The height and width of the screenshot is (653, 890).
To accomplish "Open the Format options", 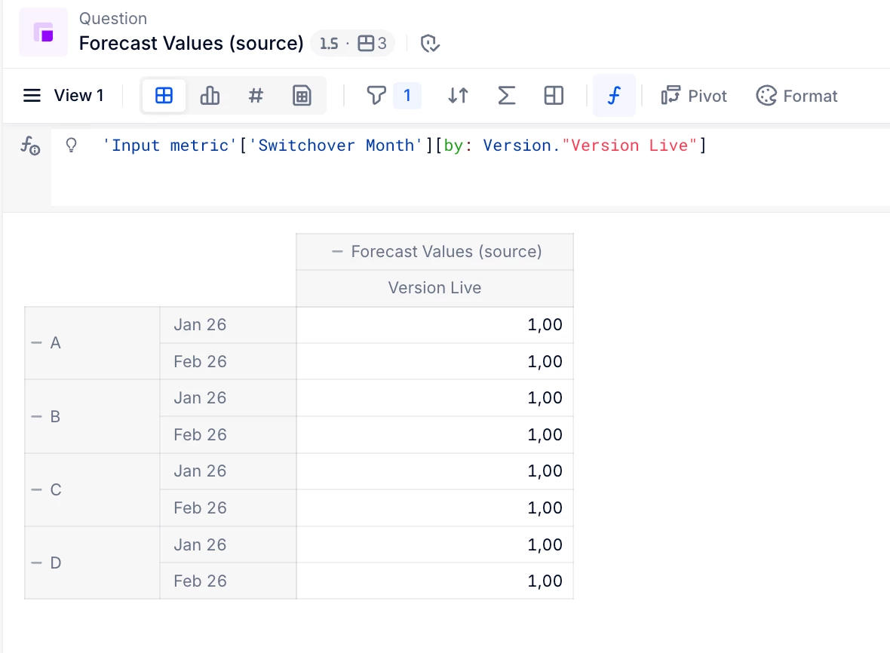I will pyautogui.click(x=796, y=96).
